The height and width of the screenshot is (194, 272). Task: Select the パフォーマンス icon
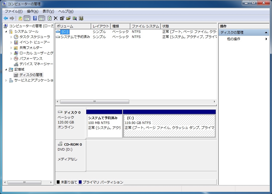coord(16,59)
